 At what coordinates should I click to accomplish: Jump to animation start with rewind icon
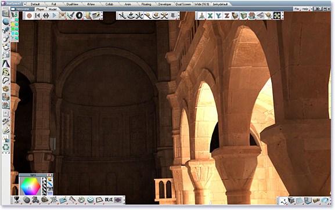pos(38,16)
